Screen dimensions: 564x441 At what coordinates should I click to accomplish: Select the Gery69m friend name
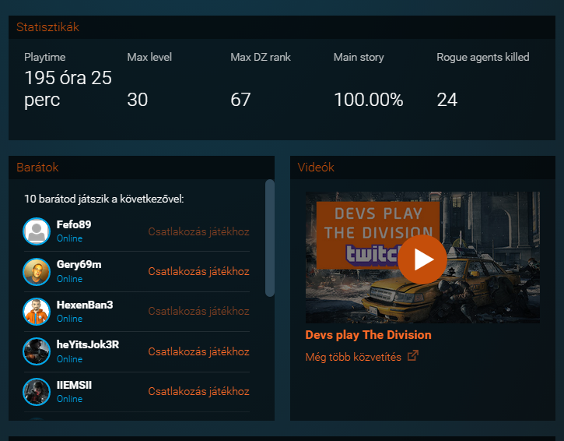point(79,264)
